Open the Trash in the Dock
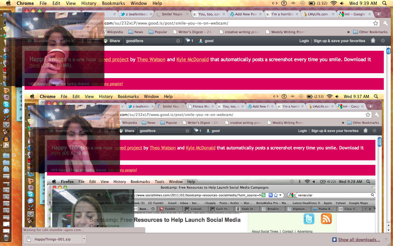393x246 pixels. click(6, 237)
